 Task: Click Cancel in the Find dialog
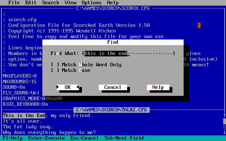[x=113, y=87]
